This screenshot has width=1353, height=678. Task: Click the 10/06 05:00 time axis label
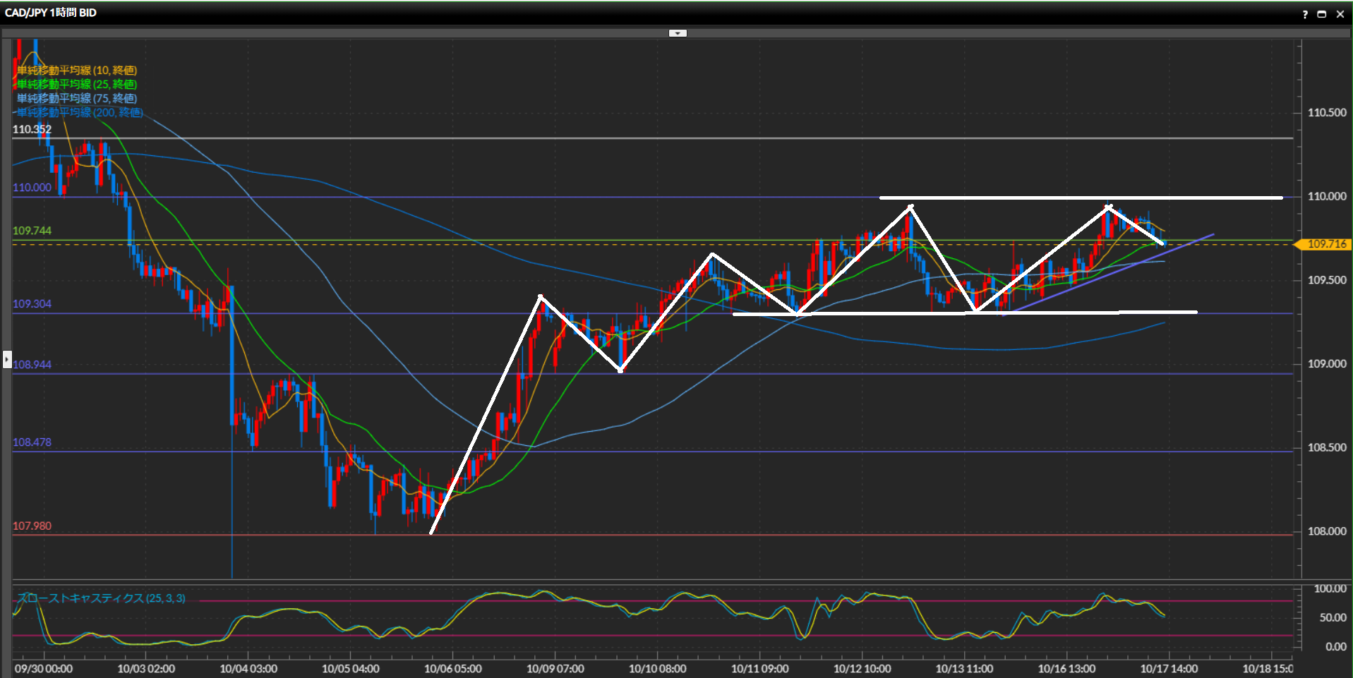pyautogui.click(x=452, y=669)
